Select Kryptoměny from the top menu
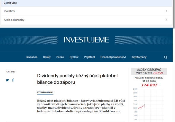Screen dimensions: 175x122 (x=139, y=57)
